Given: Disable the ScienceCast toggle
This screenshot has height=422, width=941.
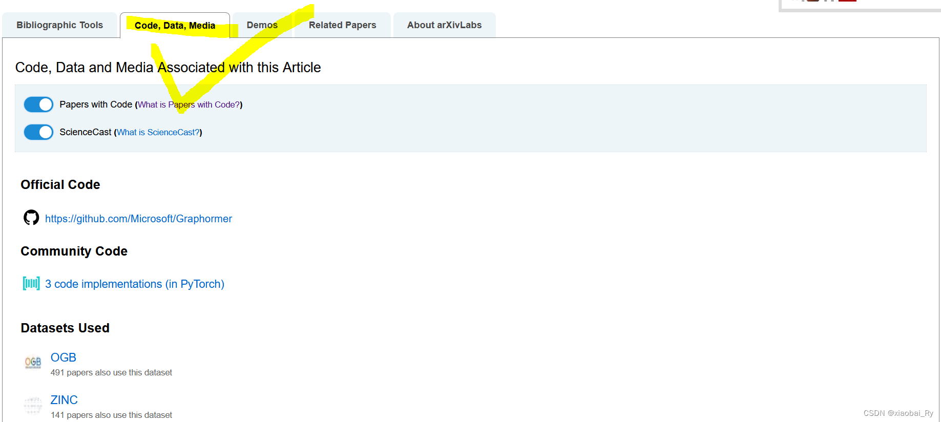Looking at the screenshot, I should coord(38,132).
